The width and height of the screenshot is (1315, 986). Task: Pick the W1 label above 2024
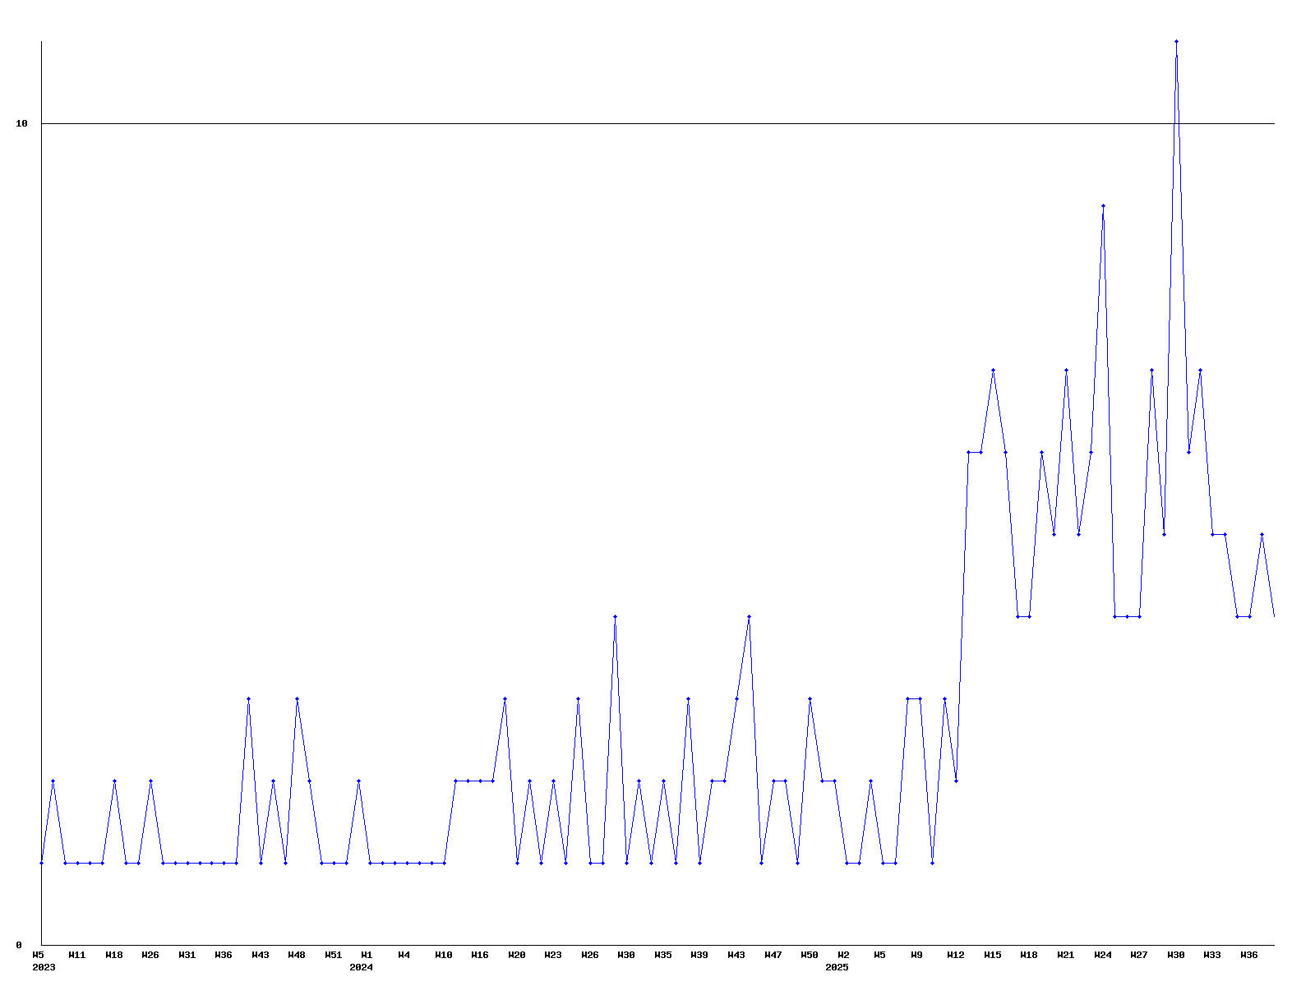click(x=367, y=956)
